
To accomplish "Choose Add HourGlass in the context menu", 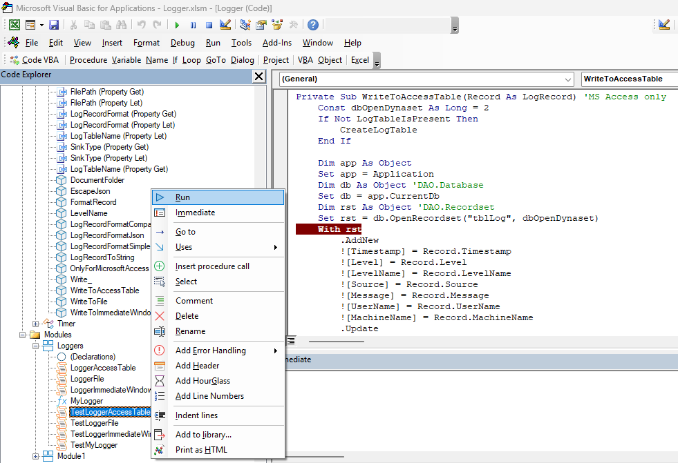I will point(218,381).
